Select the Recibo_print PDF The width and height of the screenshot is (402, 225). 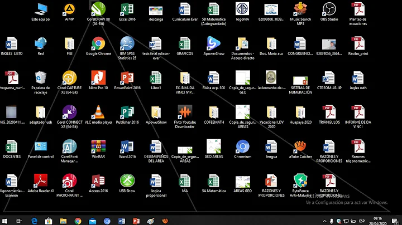point(358,46)
